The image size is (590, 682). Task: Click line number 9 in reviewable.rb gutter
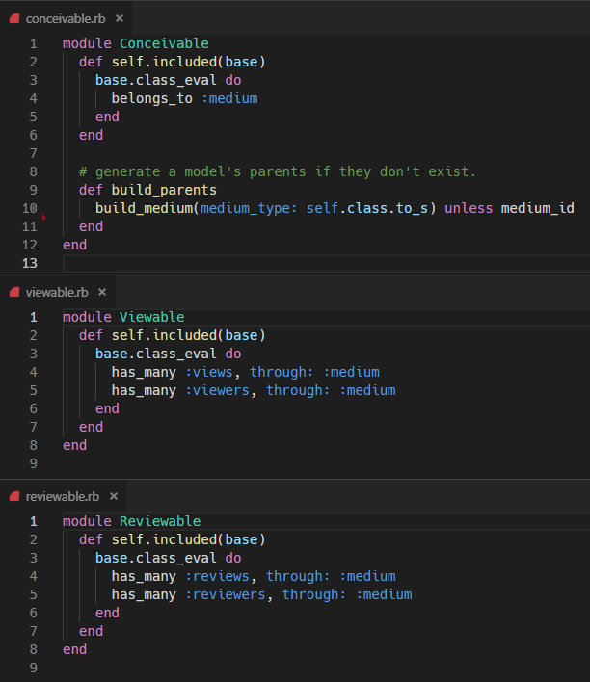click(33, 668)
